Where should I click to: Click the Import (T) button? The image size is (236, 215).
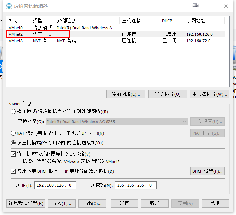point(62,203)
